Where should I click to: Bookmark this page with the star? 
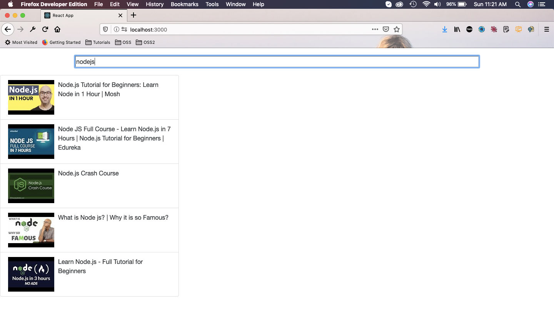[x=397, y=29]
